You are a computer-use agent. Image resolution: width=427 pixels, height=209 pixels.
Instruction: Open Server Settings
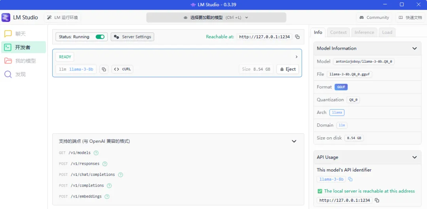[x=132, y=37]
